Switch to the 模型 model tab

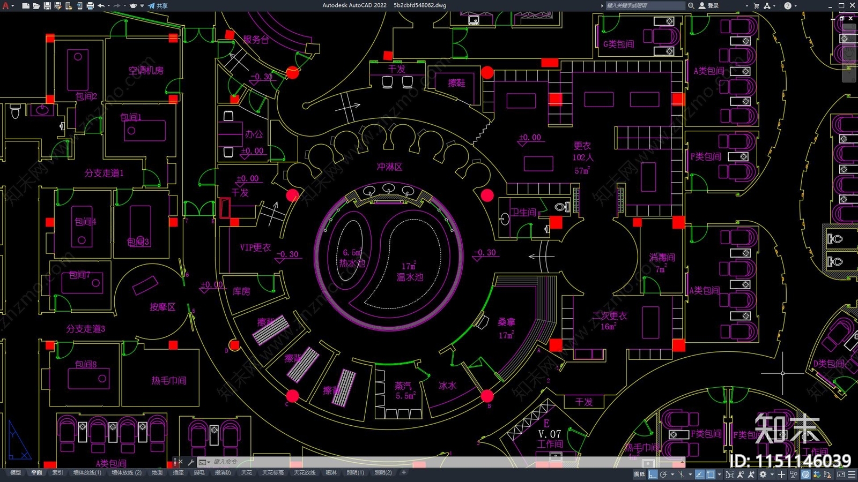16,472
